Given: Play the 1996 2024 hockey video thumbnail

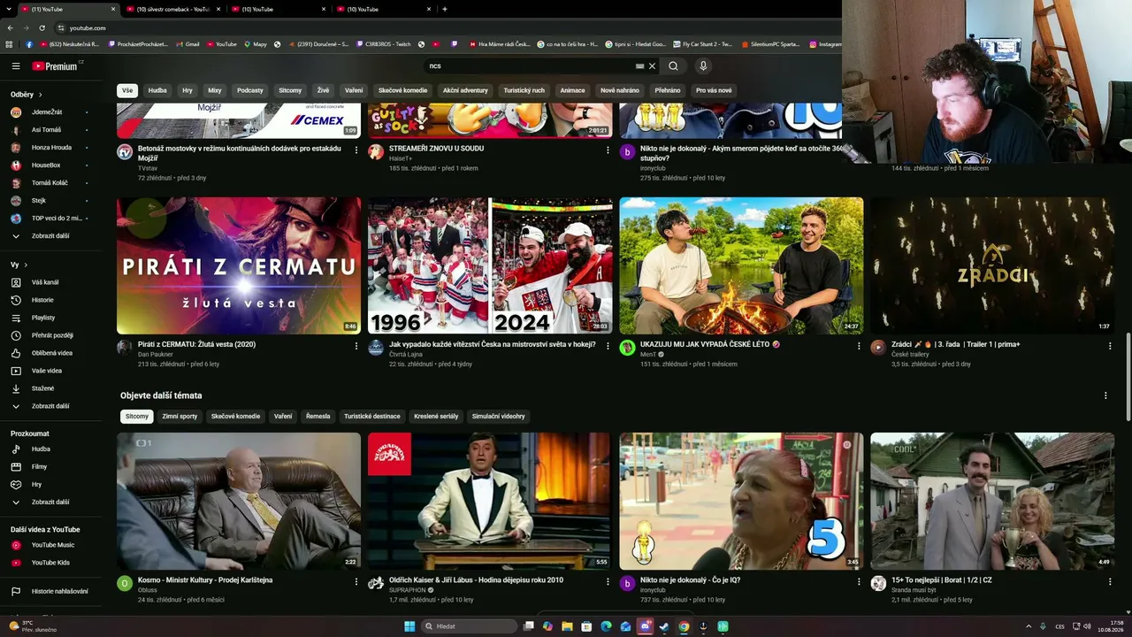Looking at the screenshot, I should (490, 265).
